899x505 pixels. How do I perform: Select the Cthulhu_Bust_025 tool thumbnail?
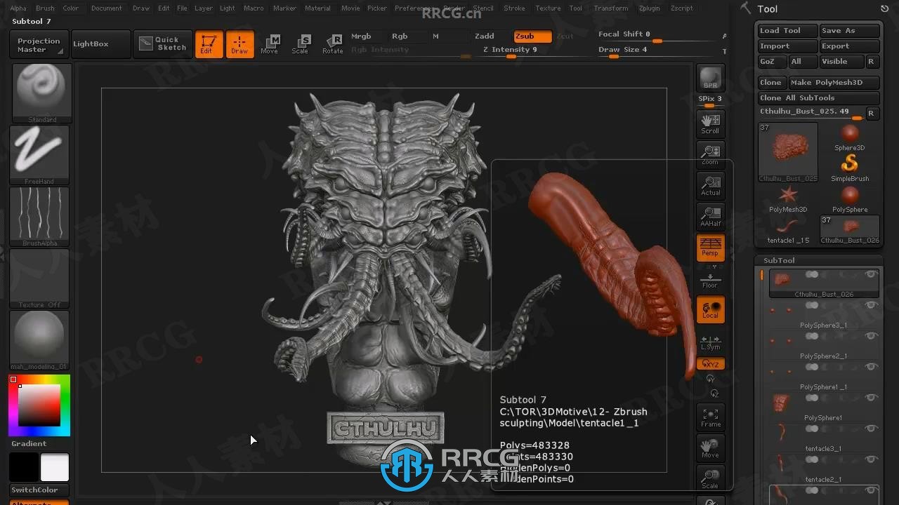point(788,152)
